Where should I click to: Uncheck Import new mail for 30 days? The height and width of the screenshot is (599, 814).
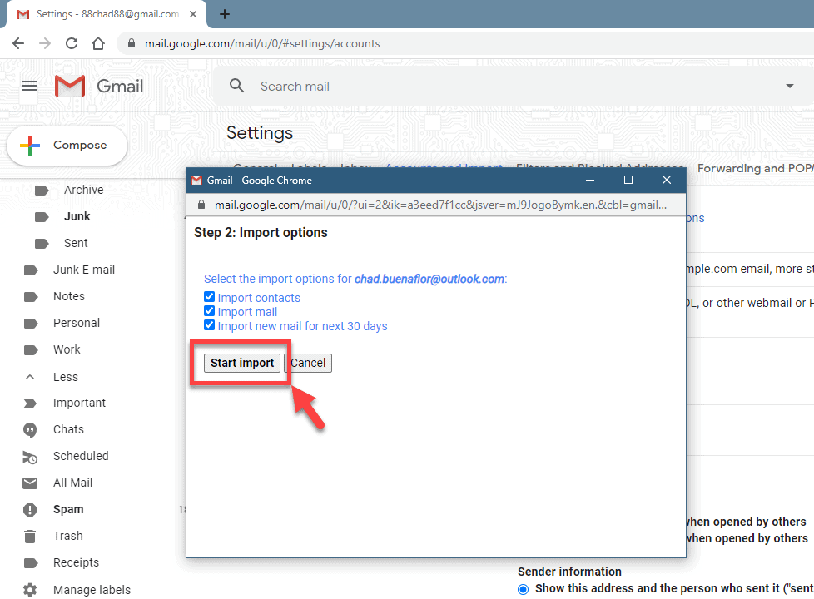tap(209, 325)
